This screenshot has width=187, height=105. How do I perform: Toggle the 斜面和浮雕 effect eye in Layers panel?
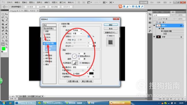pyautogui.click(x=162, y=31)
